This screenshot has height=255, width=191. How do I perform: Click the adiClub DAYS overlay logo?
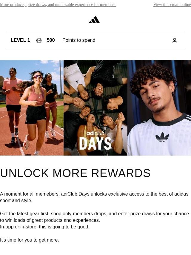click(95, 141)
